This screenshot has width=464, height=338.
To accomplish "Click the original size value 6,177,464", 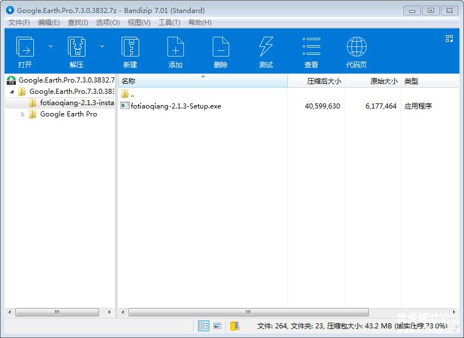I will pyautogui.click(x=381, y=106).
